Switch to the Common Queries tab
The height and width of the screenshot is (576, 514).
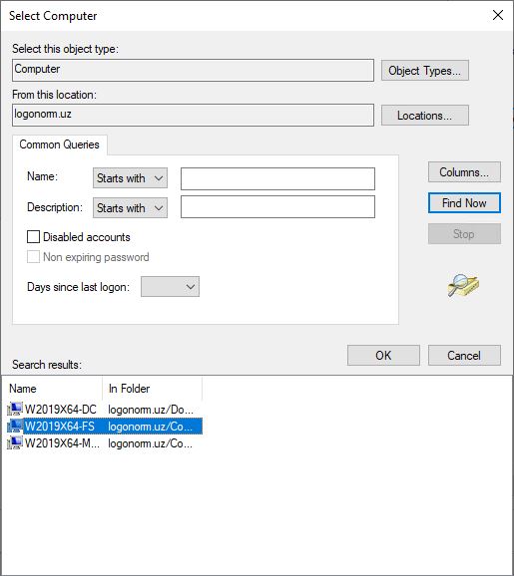click(59, 144)
